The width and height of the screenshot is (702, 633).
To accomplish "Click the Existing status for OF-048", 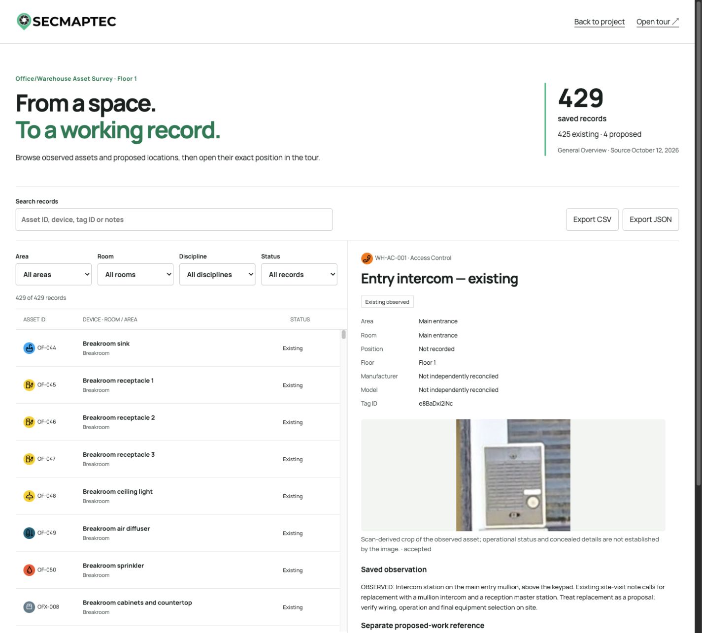I will [x=293, y=496].
